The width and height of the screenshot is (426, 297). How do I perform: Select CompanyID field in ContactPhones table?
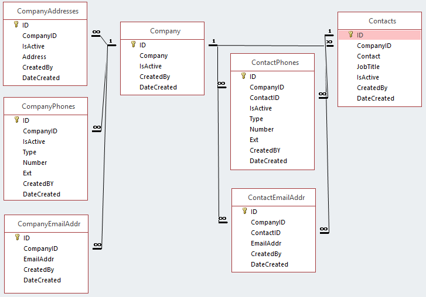[x=267, y=87]
